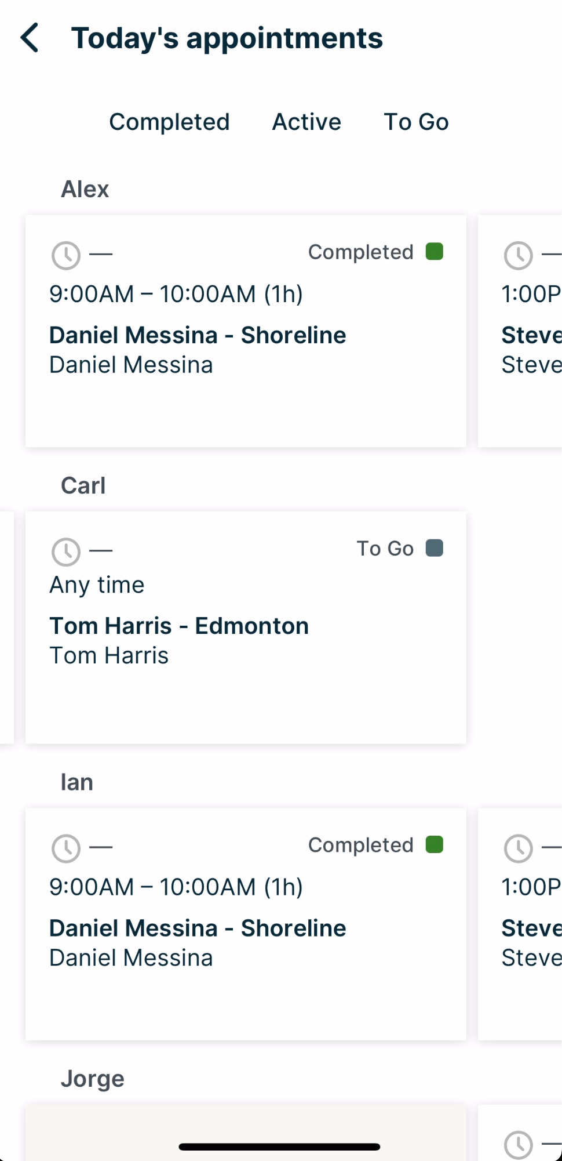Click clock icon on Alex's second card
Viewport: 562px width, 1161px height.
pyautogui.click(x=518, y=255)
